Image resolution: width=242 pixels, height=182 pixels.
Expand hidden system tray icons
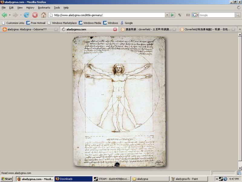(x=217, y=179)
